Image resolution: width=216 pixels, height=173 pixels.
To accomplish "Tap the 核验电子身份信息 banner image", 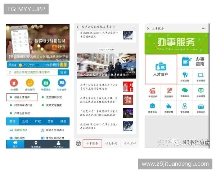I will point(37,43).
